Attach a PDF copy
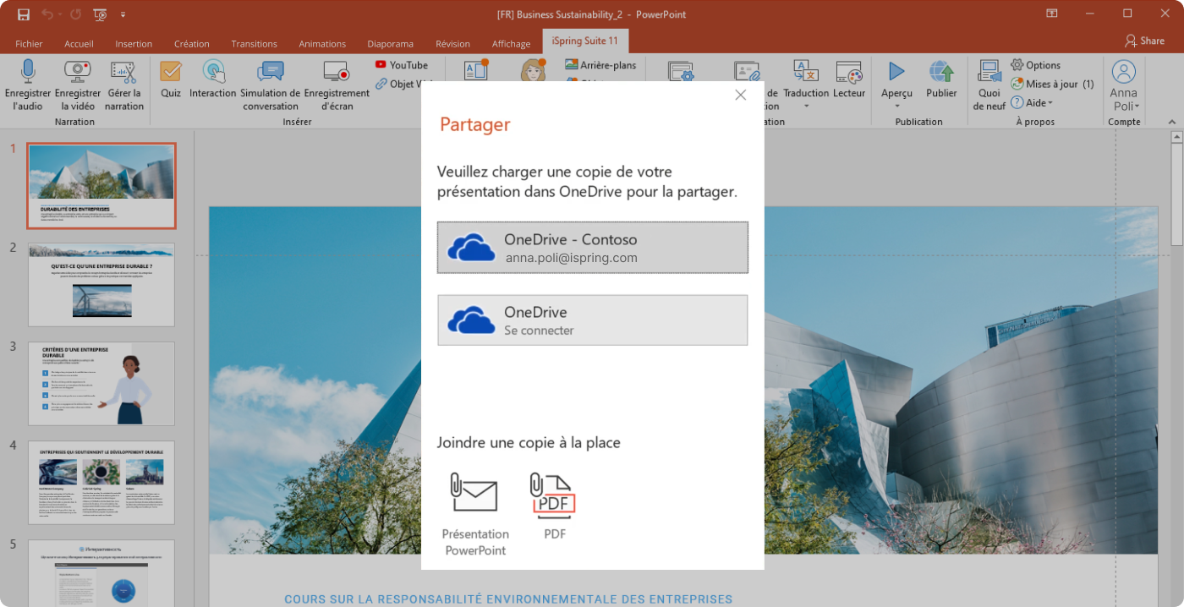The image size is (1184, 607). point(555,506)
